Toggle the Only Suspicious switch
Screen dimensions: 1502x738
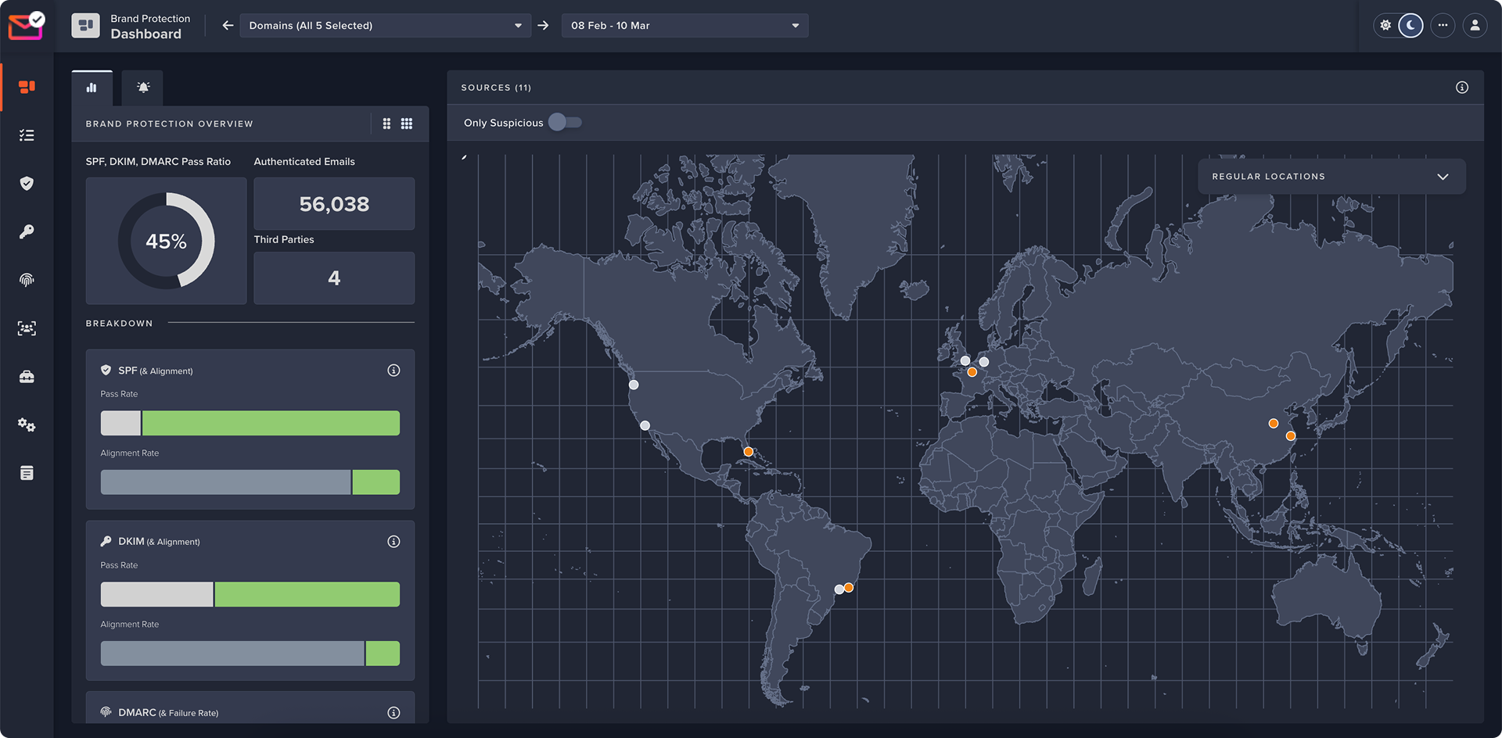click(x=566, y=122)
